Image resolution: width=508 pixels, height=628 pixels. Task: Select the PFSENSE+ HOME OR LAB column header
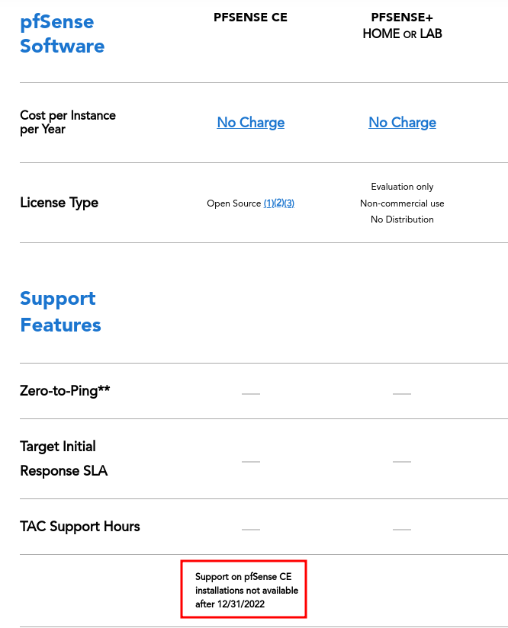coord(402,26)
